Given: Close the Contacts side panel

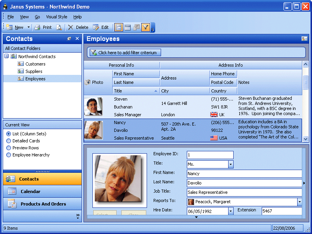Looking at the screenshot, I should click(77, 39).
